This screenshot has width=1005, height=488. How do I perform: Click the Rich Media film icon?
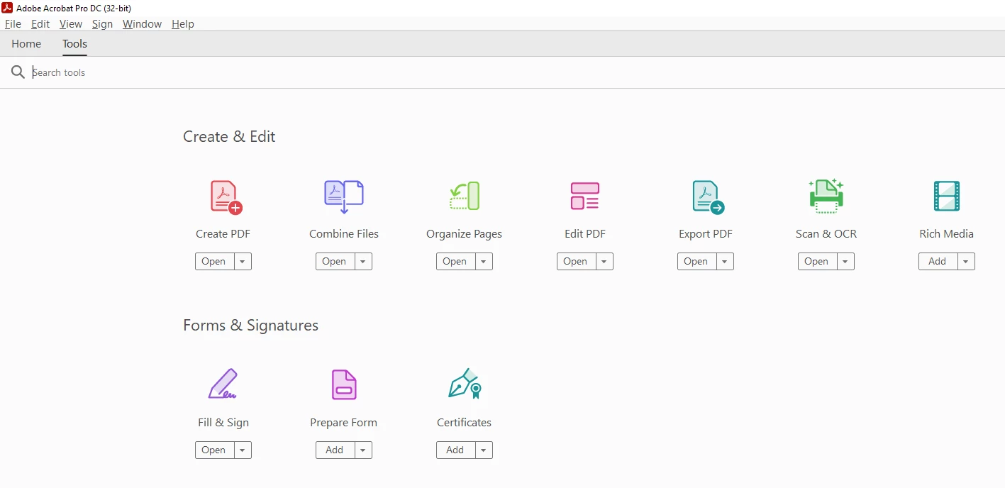point(947,196)
